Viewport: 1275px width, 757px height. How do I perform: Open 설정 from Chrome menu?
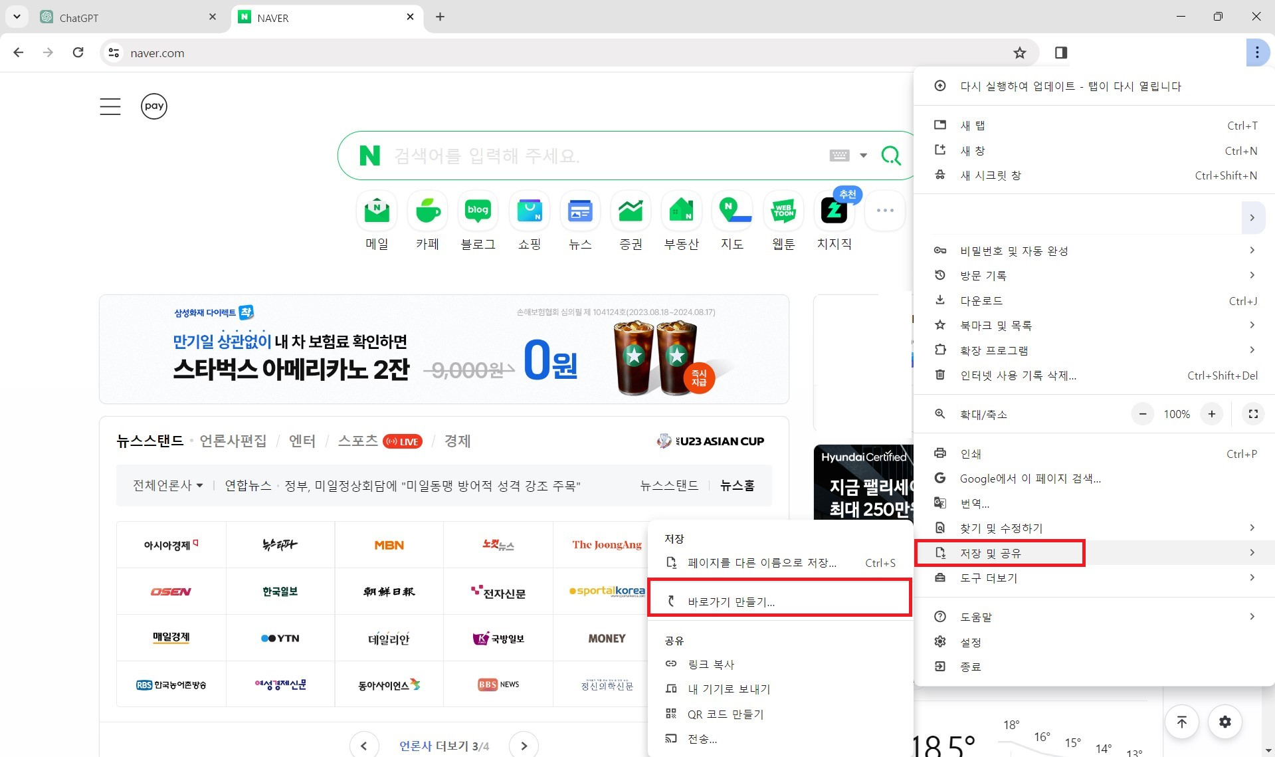1094,642
